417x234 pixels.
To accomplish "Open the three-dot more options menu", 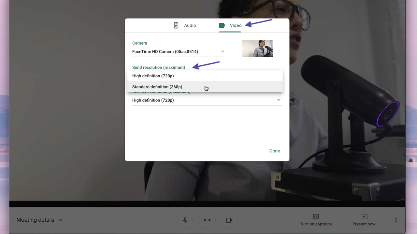I will point(396,220).
